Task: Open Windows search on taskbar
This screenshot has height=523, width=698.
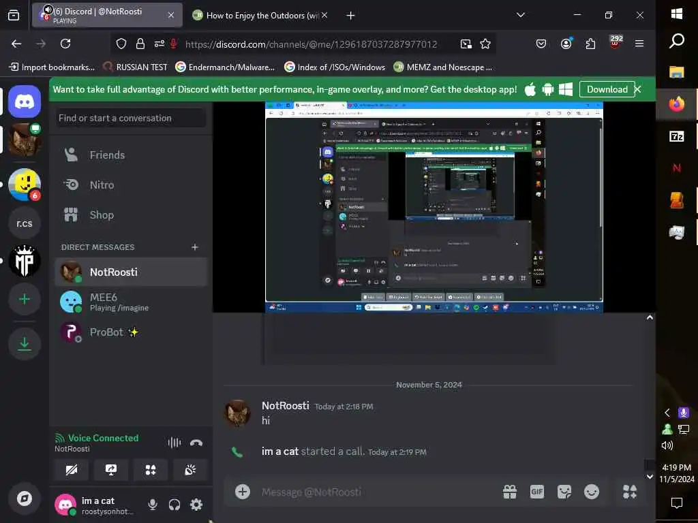Action: pyautogui.click(x=677, y=41)
